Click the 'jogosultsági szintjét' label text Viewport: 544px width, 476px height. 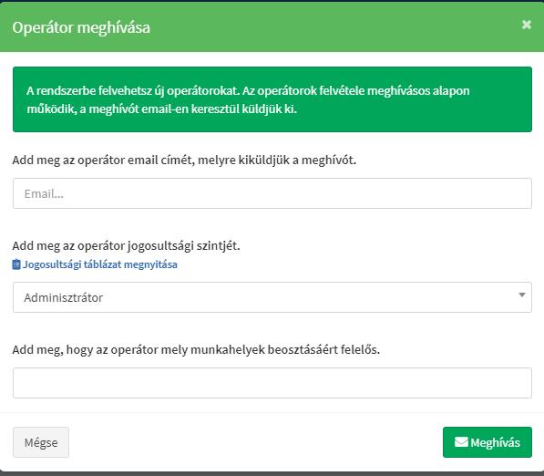pyautogui.click(x=183, y=246)
